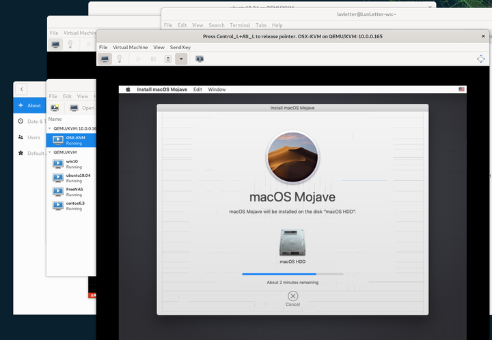The image size is (492, 340).
Task: Click the back arrow in Settings window
Action: 22,89
